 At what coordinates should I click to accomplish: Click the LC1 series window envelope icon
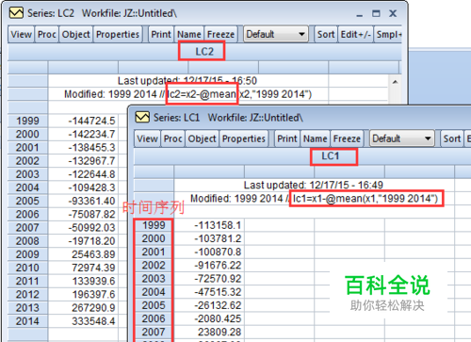point(142,117)
